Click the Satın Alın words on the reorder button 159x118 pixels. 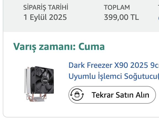(x=132, y=95)
